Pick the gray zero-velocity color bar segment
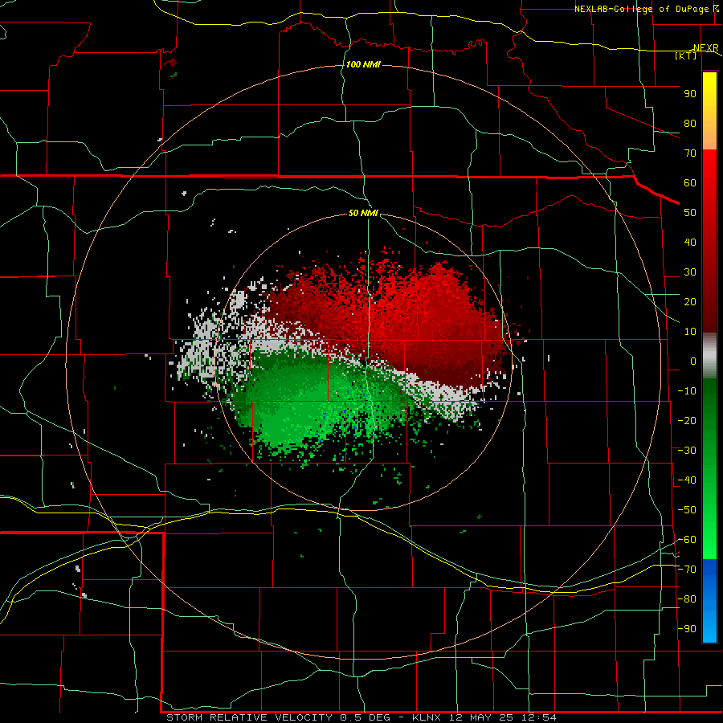The width and height of the screenshot is (723, 723). pos(709,355)
